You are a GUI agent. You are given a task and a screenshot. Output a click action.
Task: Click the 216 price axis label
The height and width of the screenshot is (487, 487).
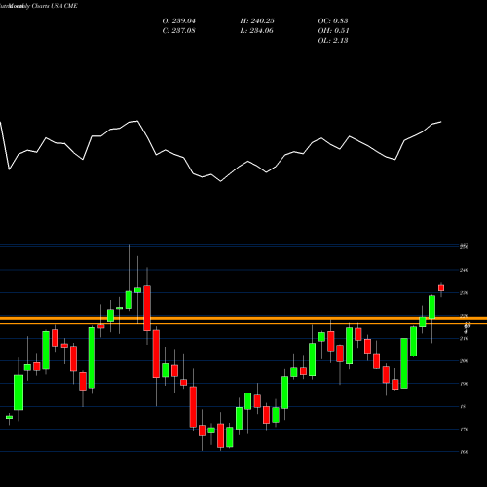pos(464,338)
